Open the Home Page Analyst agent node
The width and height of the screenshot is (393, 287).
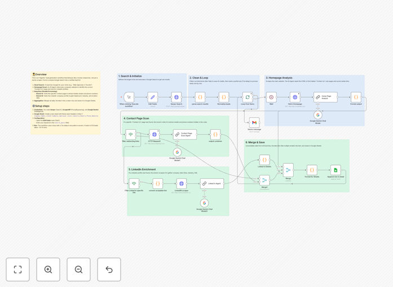(x=325, y=97)
